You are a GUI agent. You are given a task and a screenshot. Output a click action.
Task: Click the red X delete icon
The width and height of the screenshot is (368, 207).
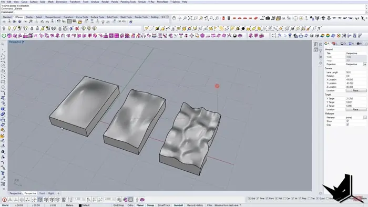(77, 28)
